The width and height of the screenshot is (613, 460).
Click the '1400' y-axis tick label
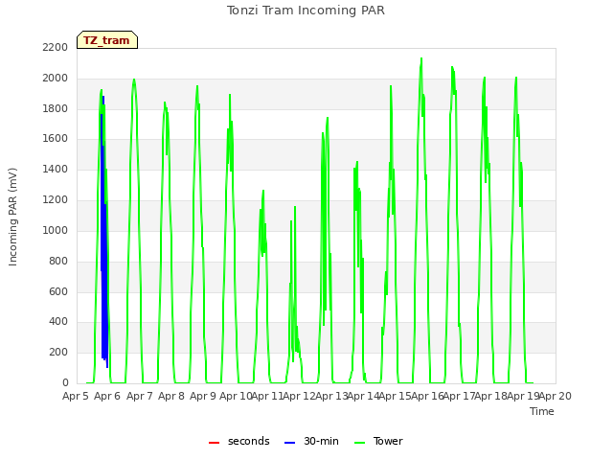pyautogui.click(x=56, y=170)
